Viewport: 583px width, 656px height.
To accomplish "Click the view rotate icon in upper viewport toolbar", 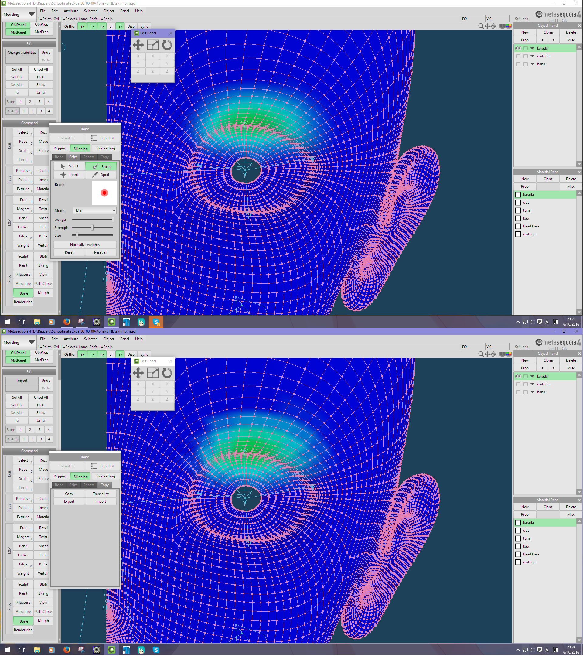I will (493, 26).
